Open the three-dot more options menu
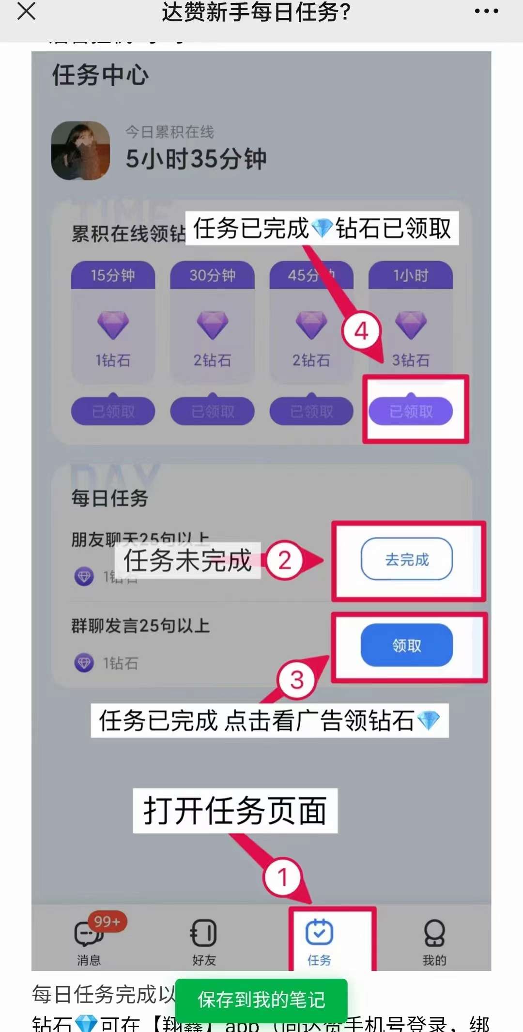The height and width of the screenshot is (1032, 523). click(x=486, y=11)
